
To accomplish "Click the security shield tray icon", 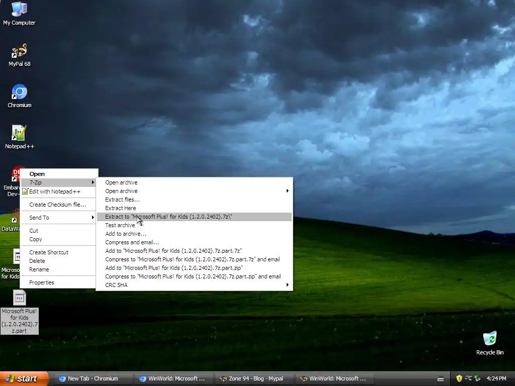I will click(x=459, y=378).
